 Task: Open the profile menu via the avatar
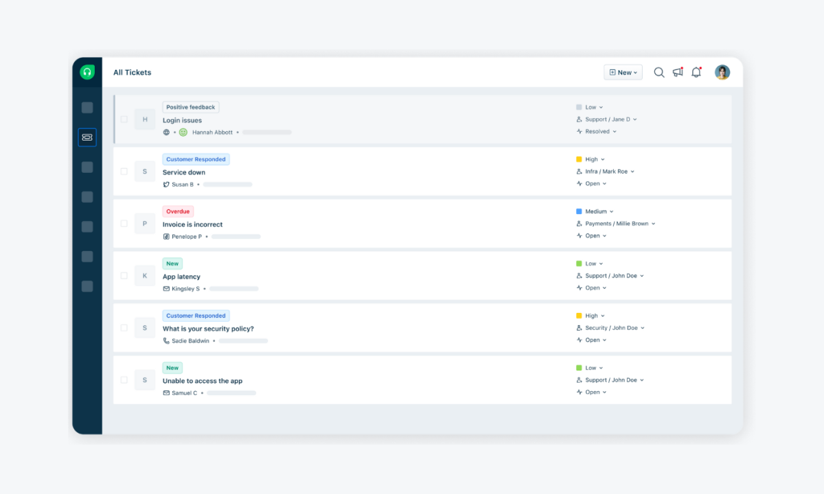pos(722,71)
